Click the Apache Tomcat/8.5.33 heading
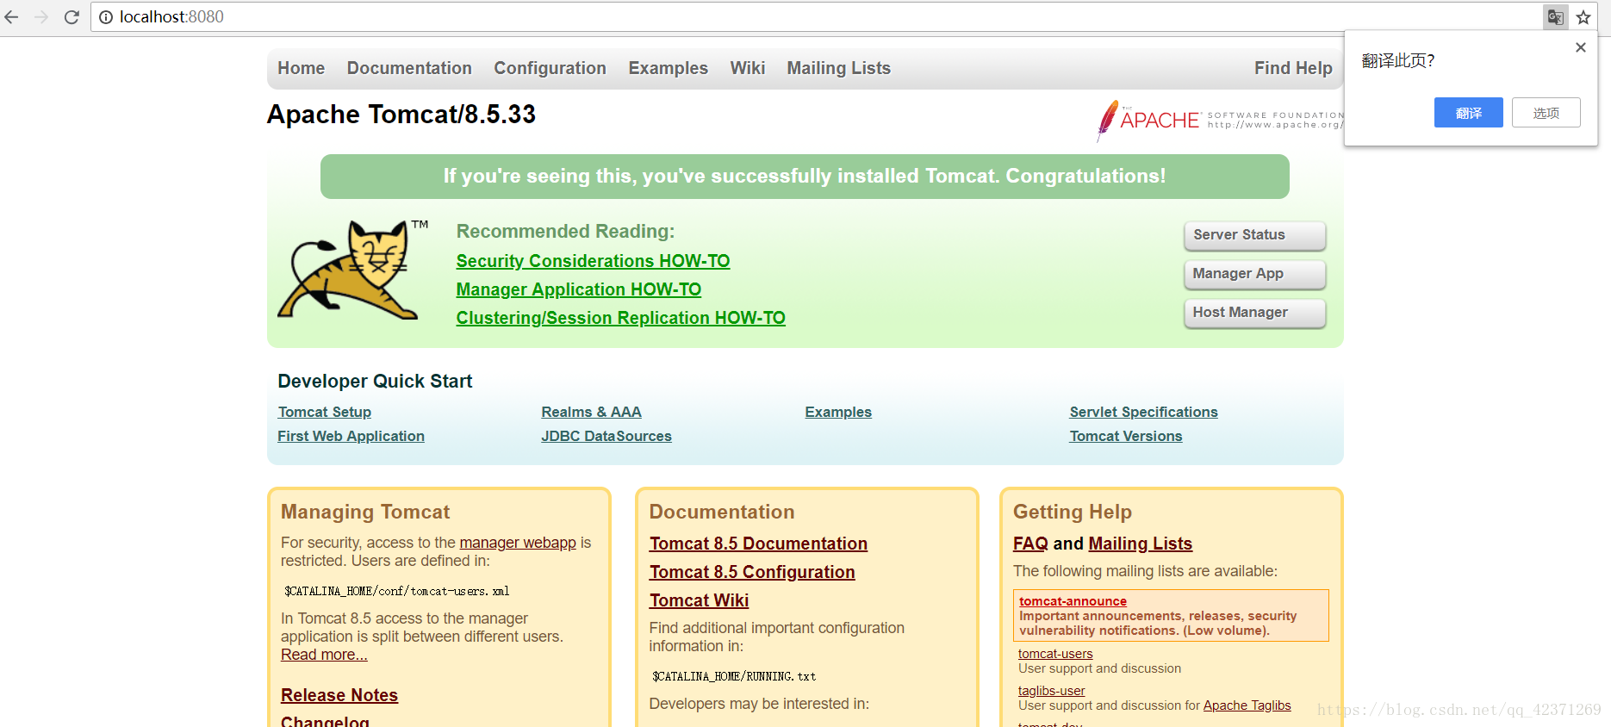1611x727 pixels. coord(401,114)
